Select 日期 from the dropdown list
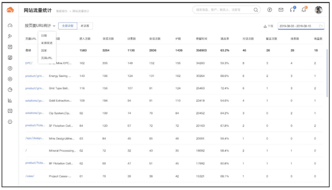332x190 pixels. 44,35
